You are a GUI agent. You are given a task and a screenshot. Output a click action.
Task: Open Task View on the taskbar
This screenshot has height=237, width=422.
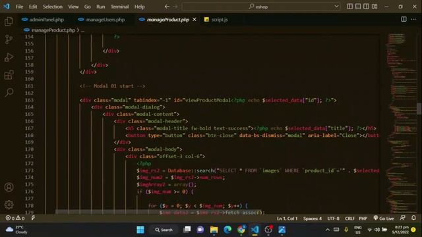click(187, 230)
